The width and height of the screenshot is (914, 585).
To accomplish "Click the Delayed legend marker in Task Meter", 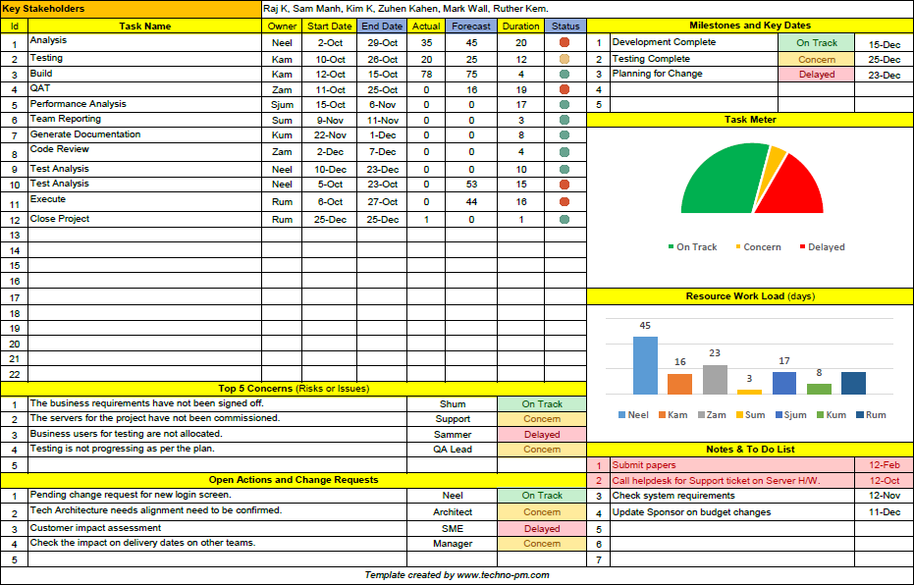I will coord(802,247).
